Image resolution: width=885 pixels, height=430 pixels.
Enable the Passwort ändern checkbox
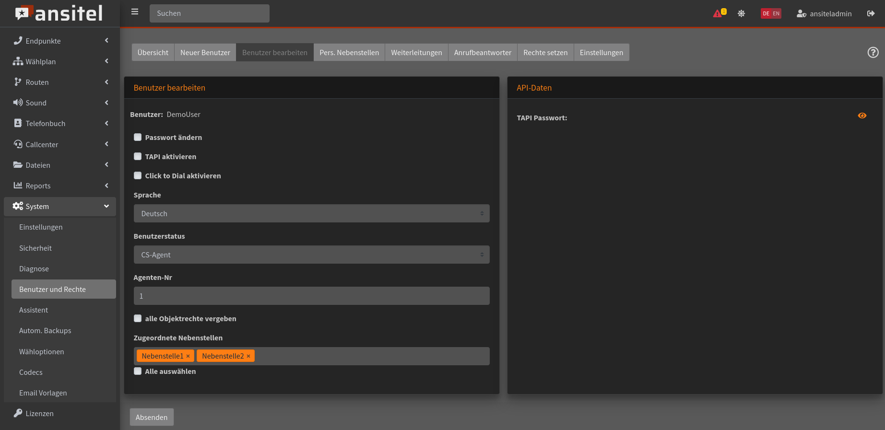coord(138,138)
